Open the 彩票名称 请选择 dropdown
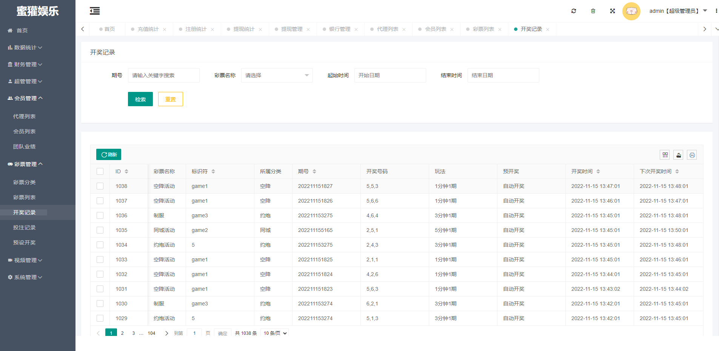Screen dimensions: 719x351 (277, 75)
